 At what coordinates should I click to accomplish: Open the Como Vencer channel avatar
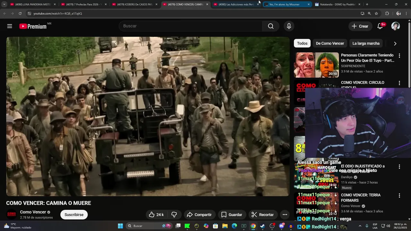(x=12, y=214)
